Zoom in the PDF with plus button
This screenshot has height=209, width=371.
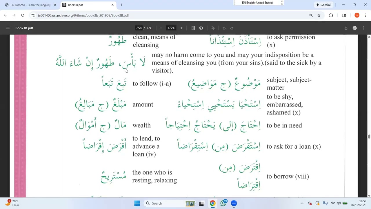coord(181,28)
